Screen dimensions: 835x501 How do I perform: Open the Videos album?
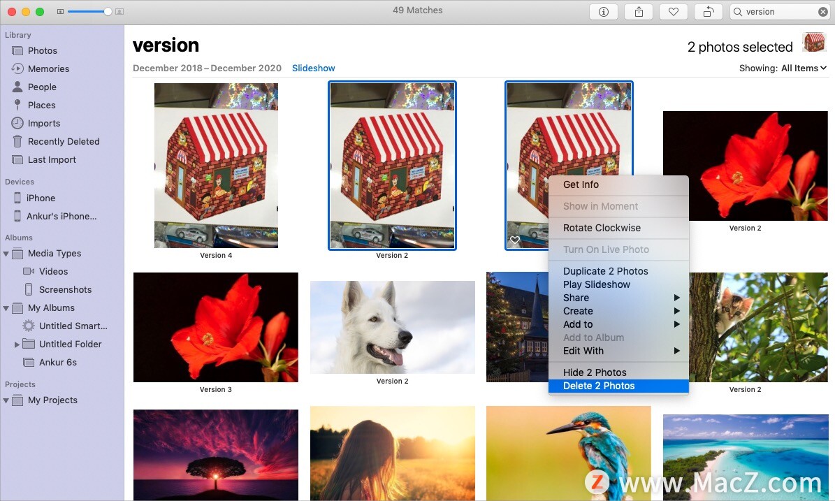(x=53, y=272)
